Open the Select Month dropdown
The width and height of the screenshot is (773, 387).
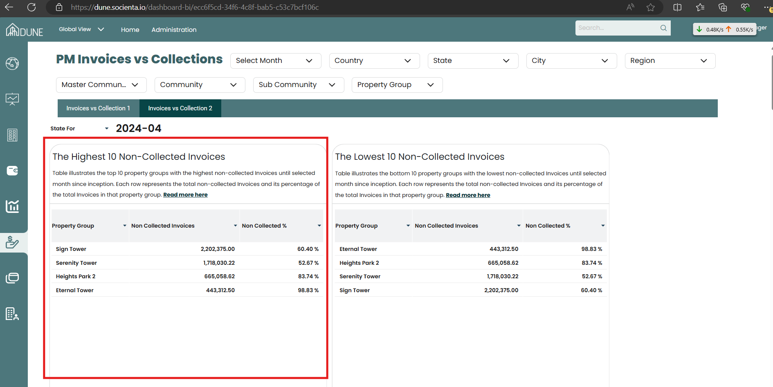point(276,60)
